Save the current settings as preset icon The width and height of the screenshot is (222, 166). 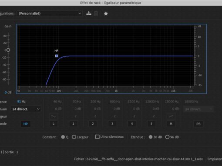coord(89,13)
